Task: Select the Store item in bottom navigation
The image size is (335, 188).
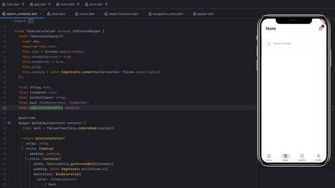Action: [285, 157]
